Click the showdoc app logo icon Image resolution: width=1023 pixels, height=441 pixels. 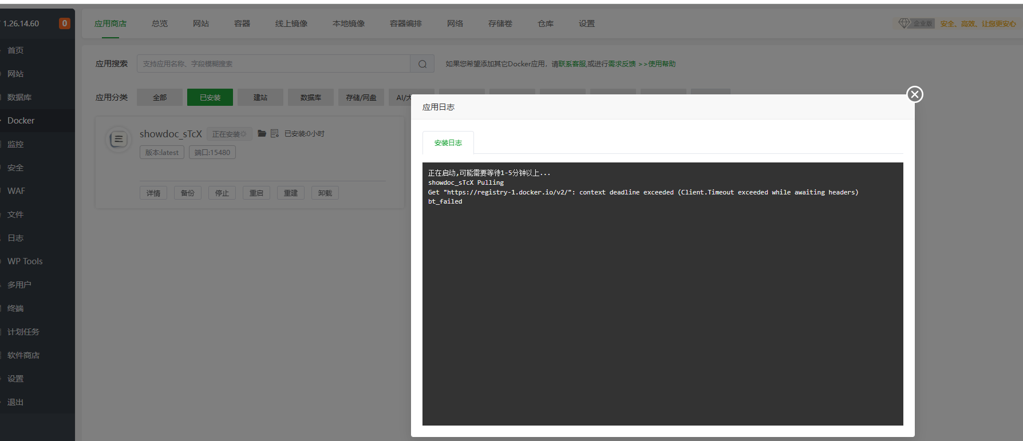coord(119,139)
